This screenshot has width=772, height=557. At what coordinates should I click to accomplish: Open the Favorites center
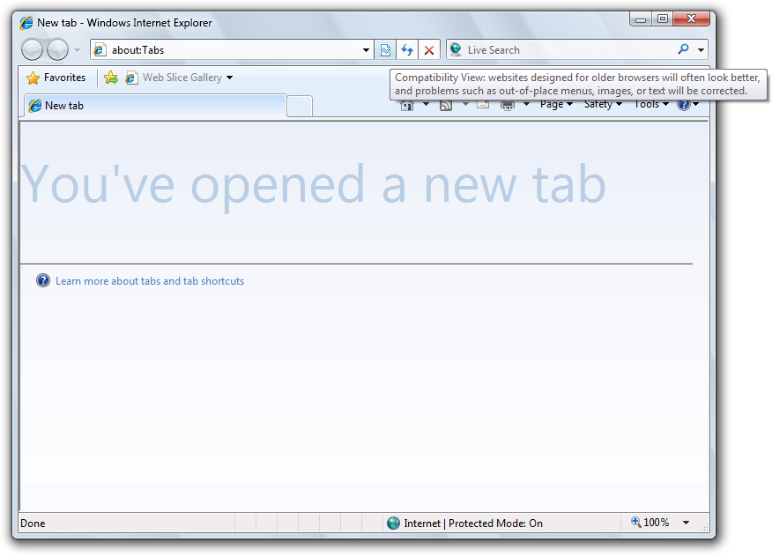tap(56, 78)
